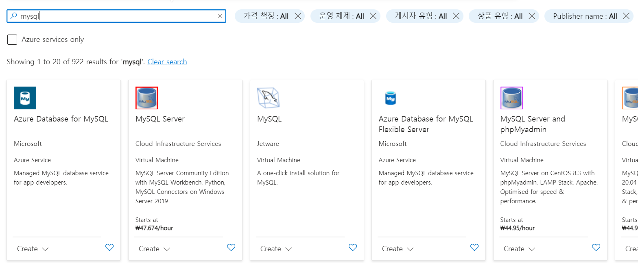Image resolution: width=638 pixels, height=263 pixels.
Task: Click the MySQL Server product icon
Action: pyautogui.click(x=146, y=98)
